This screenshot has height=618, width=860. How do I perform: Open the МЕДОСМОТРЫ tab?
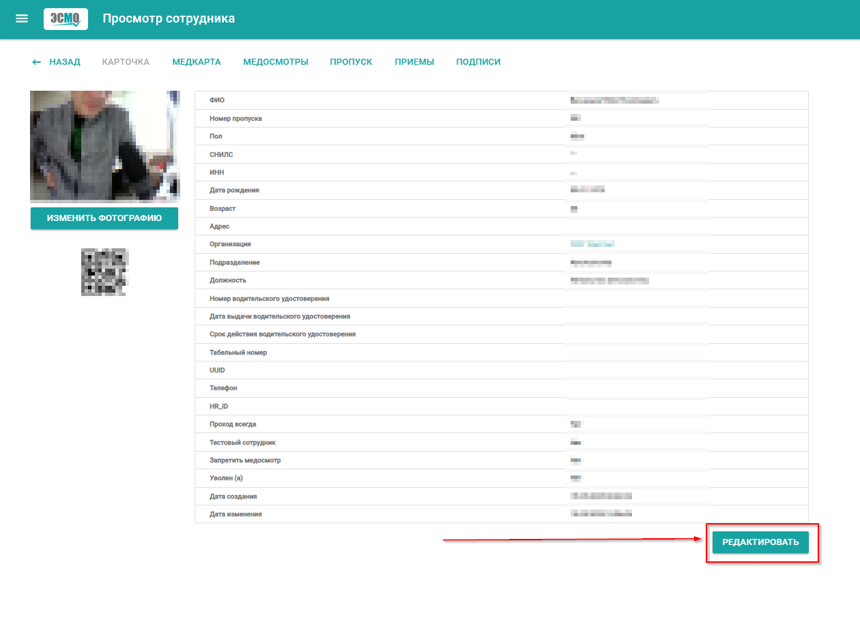tap(276, 62)
